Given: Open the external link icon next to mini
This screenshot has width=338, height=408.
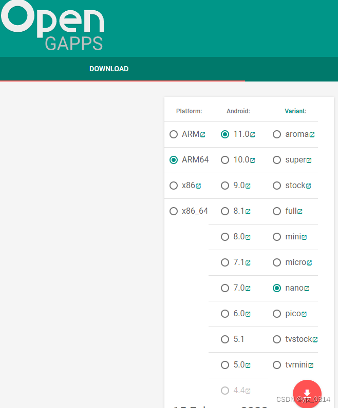Looking at the screenshot, I should 304,237.
